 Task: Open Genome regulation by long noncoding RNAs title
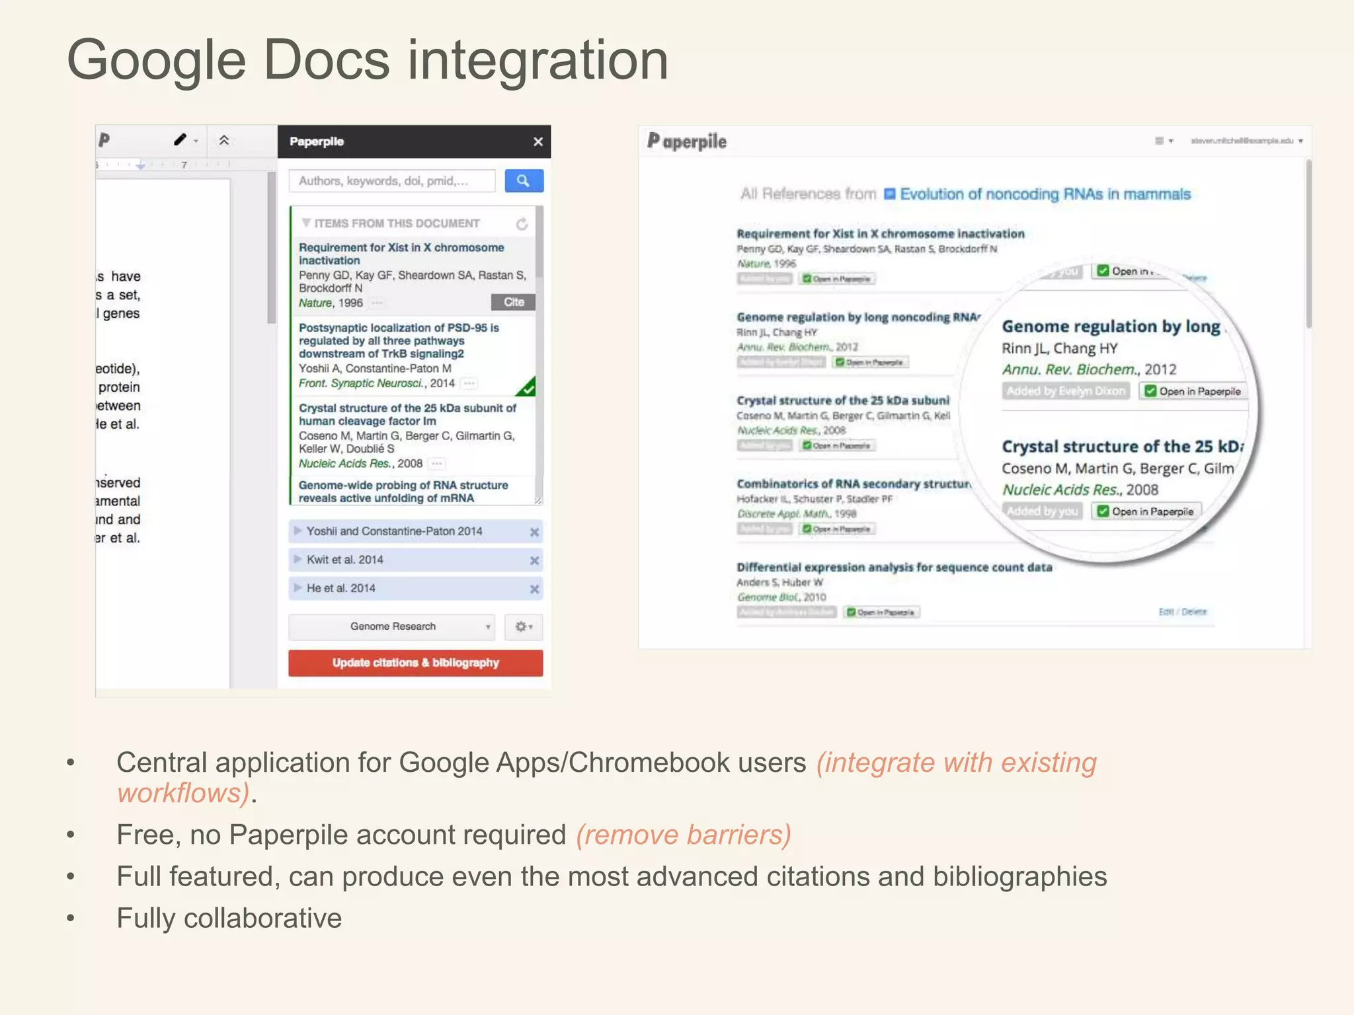pos(857,317)
